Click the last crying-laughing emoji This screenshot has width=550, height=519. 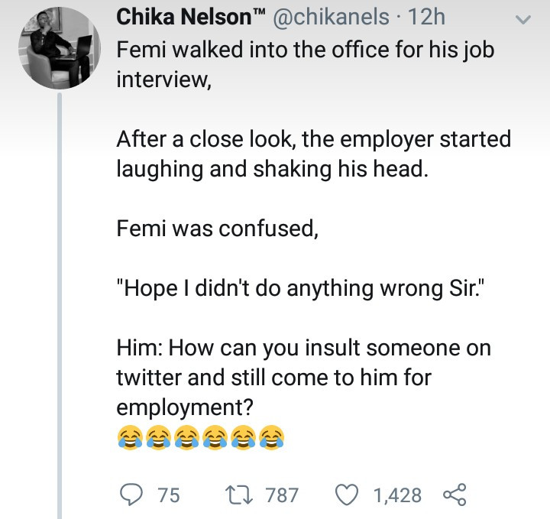click(x=271, y=436)
